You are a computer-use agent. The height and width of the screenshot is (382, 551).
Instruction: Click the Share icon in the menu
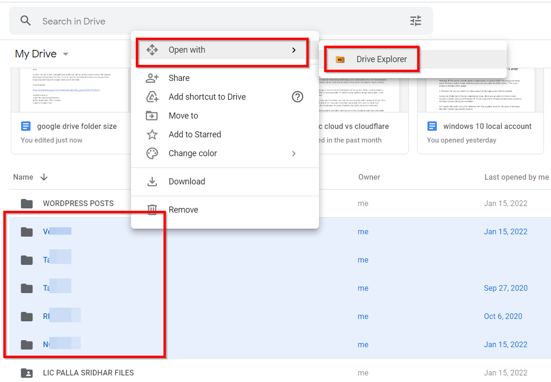tap(152, 78)
